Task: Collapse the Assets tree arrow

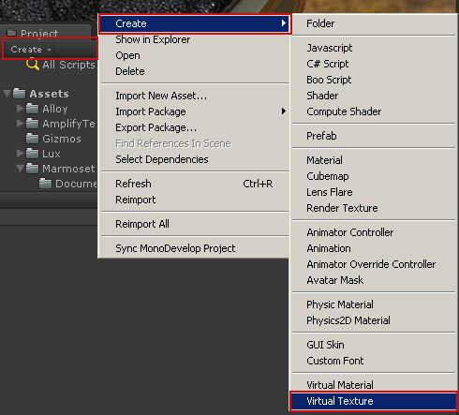Action: [7, 94]
